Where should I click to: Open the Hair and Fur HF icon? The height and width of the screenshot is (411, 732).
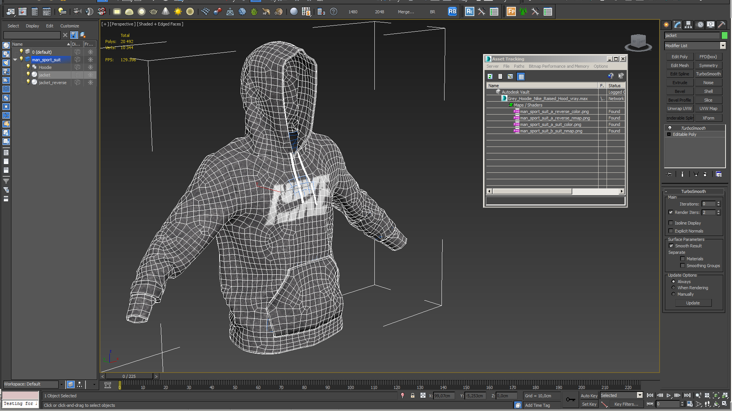[266, 12]
